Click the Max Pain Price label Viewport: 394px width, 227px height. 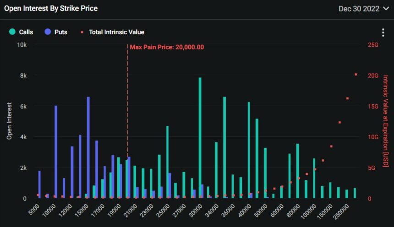[167, 47]
